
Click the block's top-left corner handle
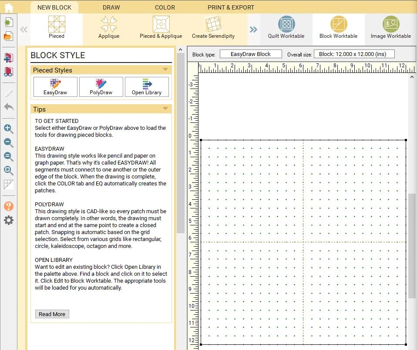pos(201,140)
